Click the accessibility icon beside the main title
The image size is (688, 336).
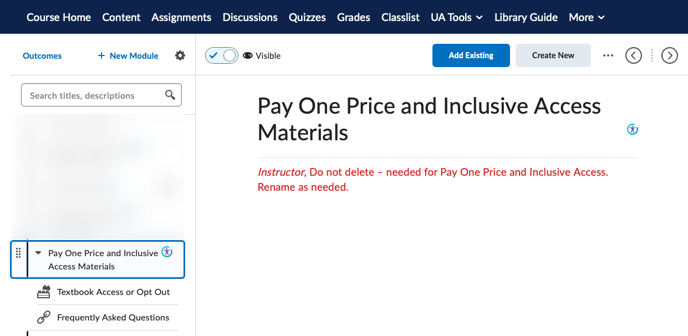tap(633, 129)
